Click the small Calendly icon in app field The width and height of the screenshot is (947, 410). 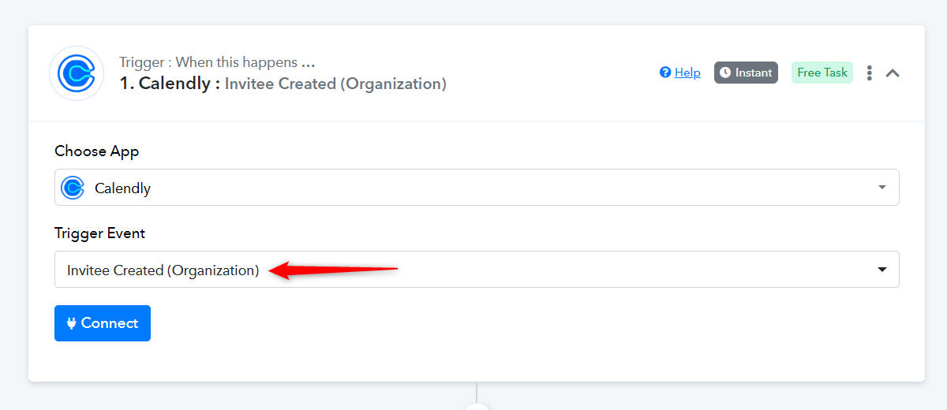[73, 188]
